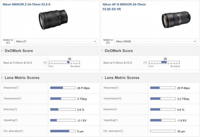
Task: Open help [?] next to right Vignetting
Action: (x=116, y=120)
